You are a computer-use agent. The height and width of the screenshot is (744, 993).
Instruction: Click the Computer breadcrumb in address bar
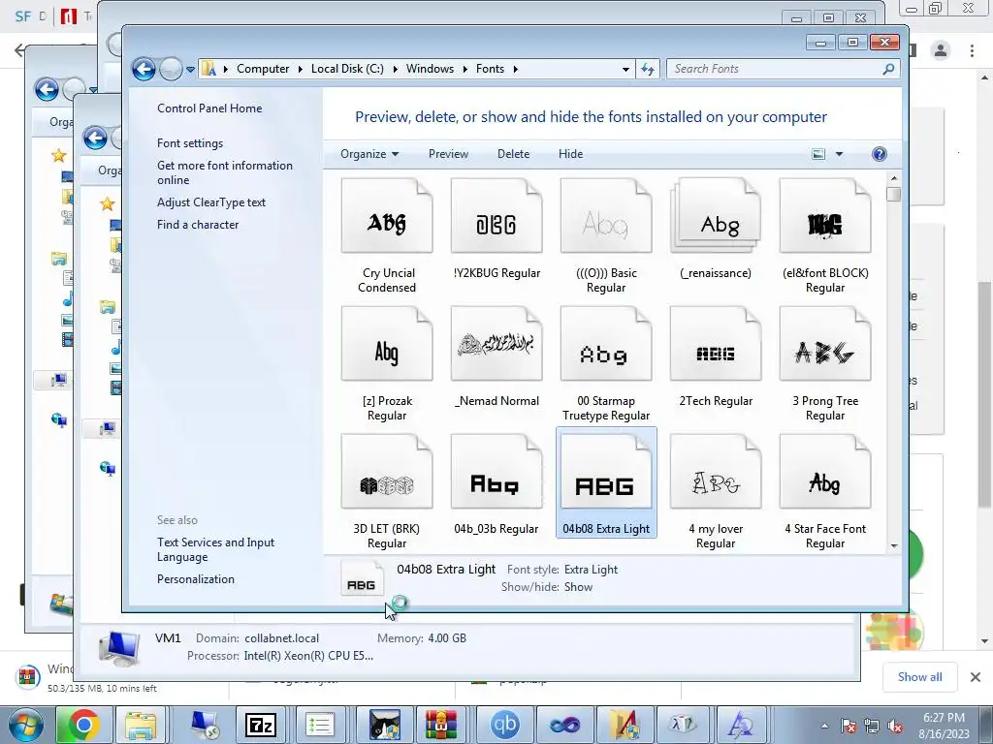pos(263,69)
